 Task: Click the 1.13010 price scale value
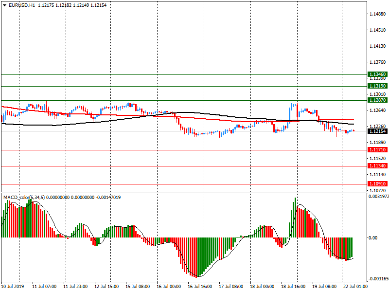click(x=378, y=94)
